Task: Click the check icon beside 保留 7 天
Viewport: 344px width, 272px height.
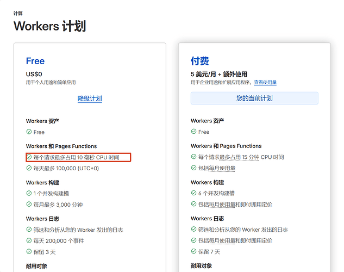Action: (x=193, y=251)
